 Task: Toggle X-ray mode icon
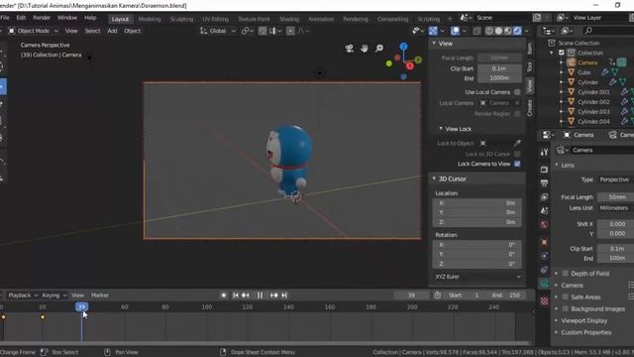pyautogui.click(x=477, y=31)
